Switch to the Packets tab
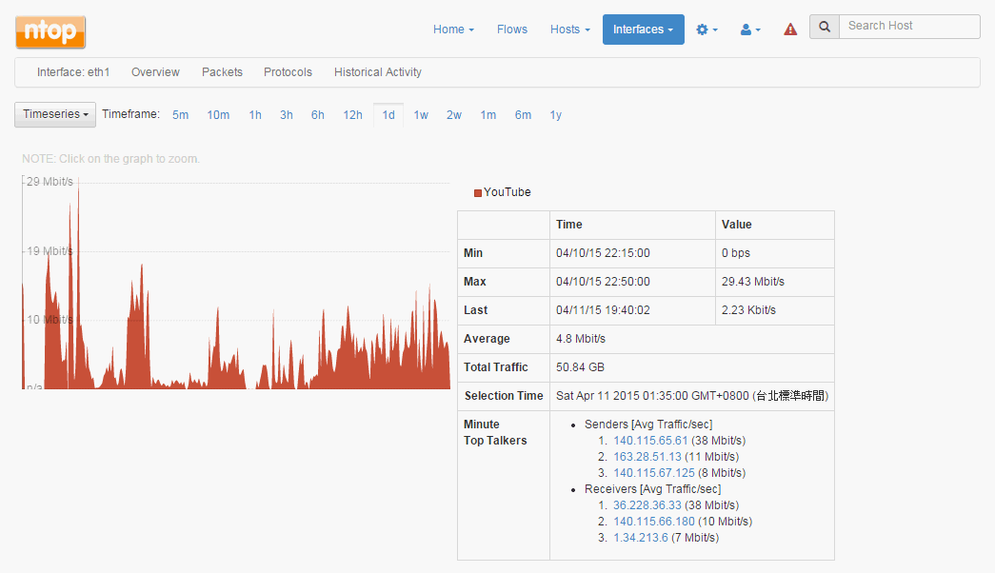Image resolution: width=995 pixels, height=573 pixels. 222,72
